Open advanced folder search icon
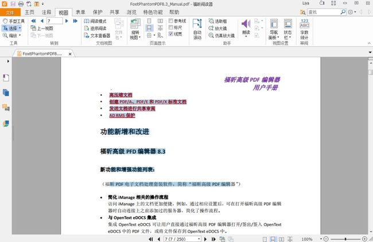The image size is (373, 242). click(x=302, y=12)
